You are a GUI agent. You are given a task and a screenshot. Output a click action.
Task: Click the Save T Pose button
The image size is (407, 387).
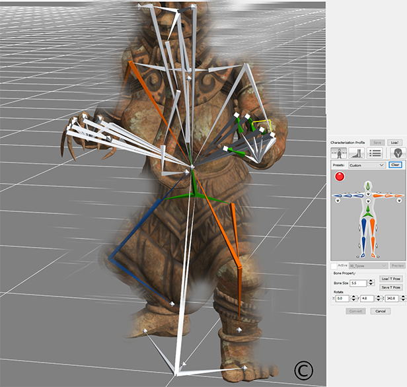[391, 288]
